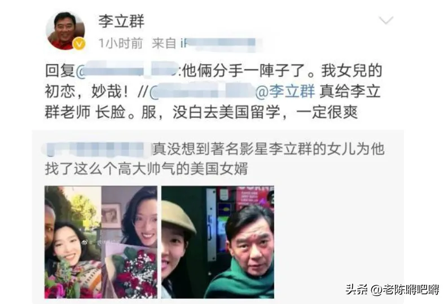This screenshot has height=304, width=448.
Task: Tap the woman in beige beret
Action: (177, 246)
